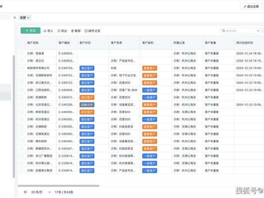This screenshot has height=198, width=264.
Task: Click 重要客户 tag for 帆软软件有限公司
Action: [150, 68]
